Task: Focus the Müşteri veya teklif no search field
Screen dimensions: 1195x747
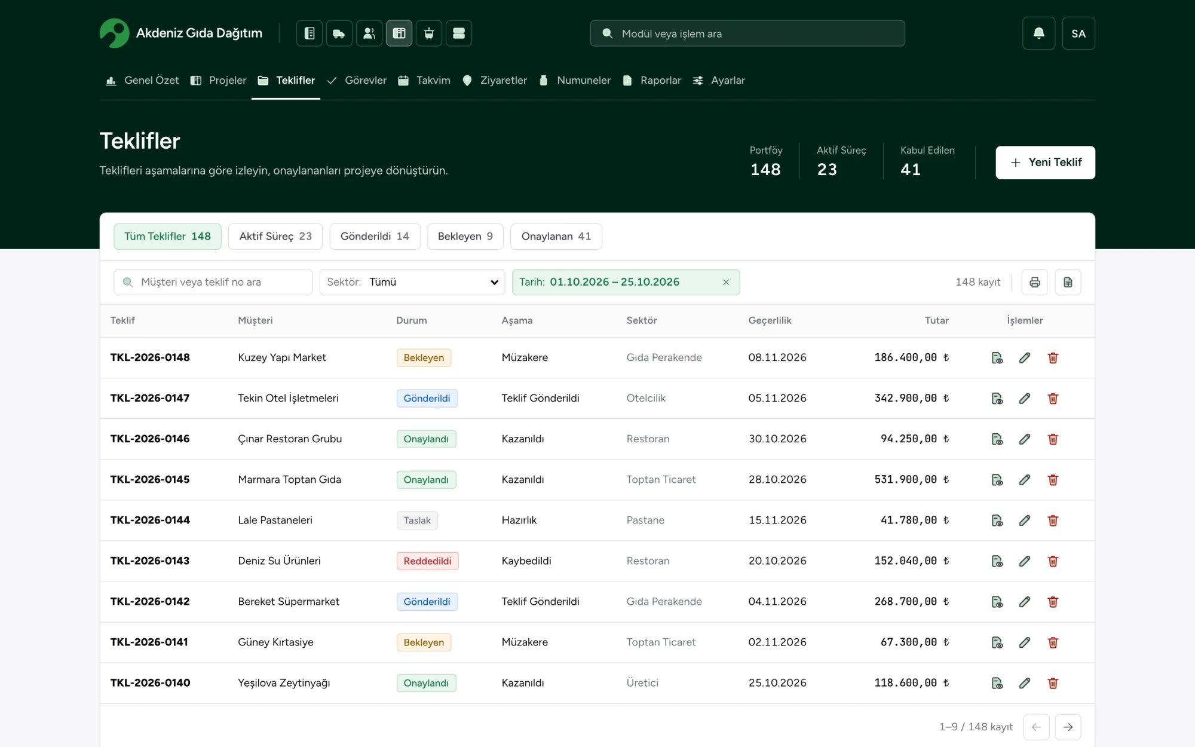Action: pos(213,282)
